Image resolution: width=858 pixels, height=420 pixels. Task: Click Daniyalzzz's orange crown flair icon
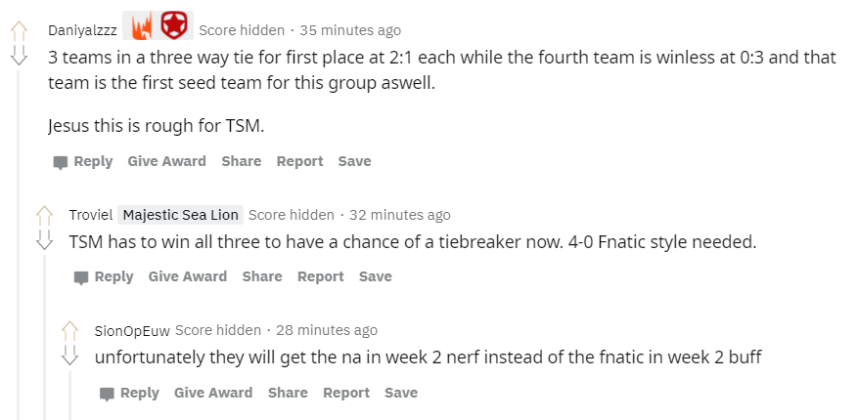click(x=142, y=25)
